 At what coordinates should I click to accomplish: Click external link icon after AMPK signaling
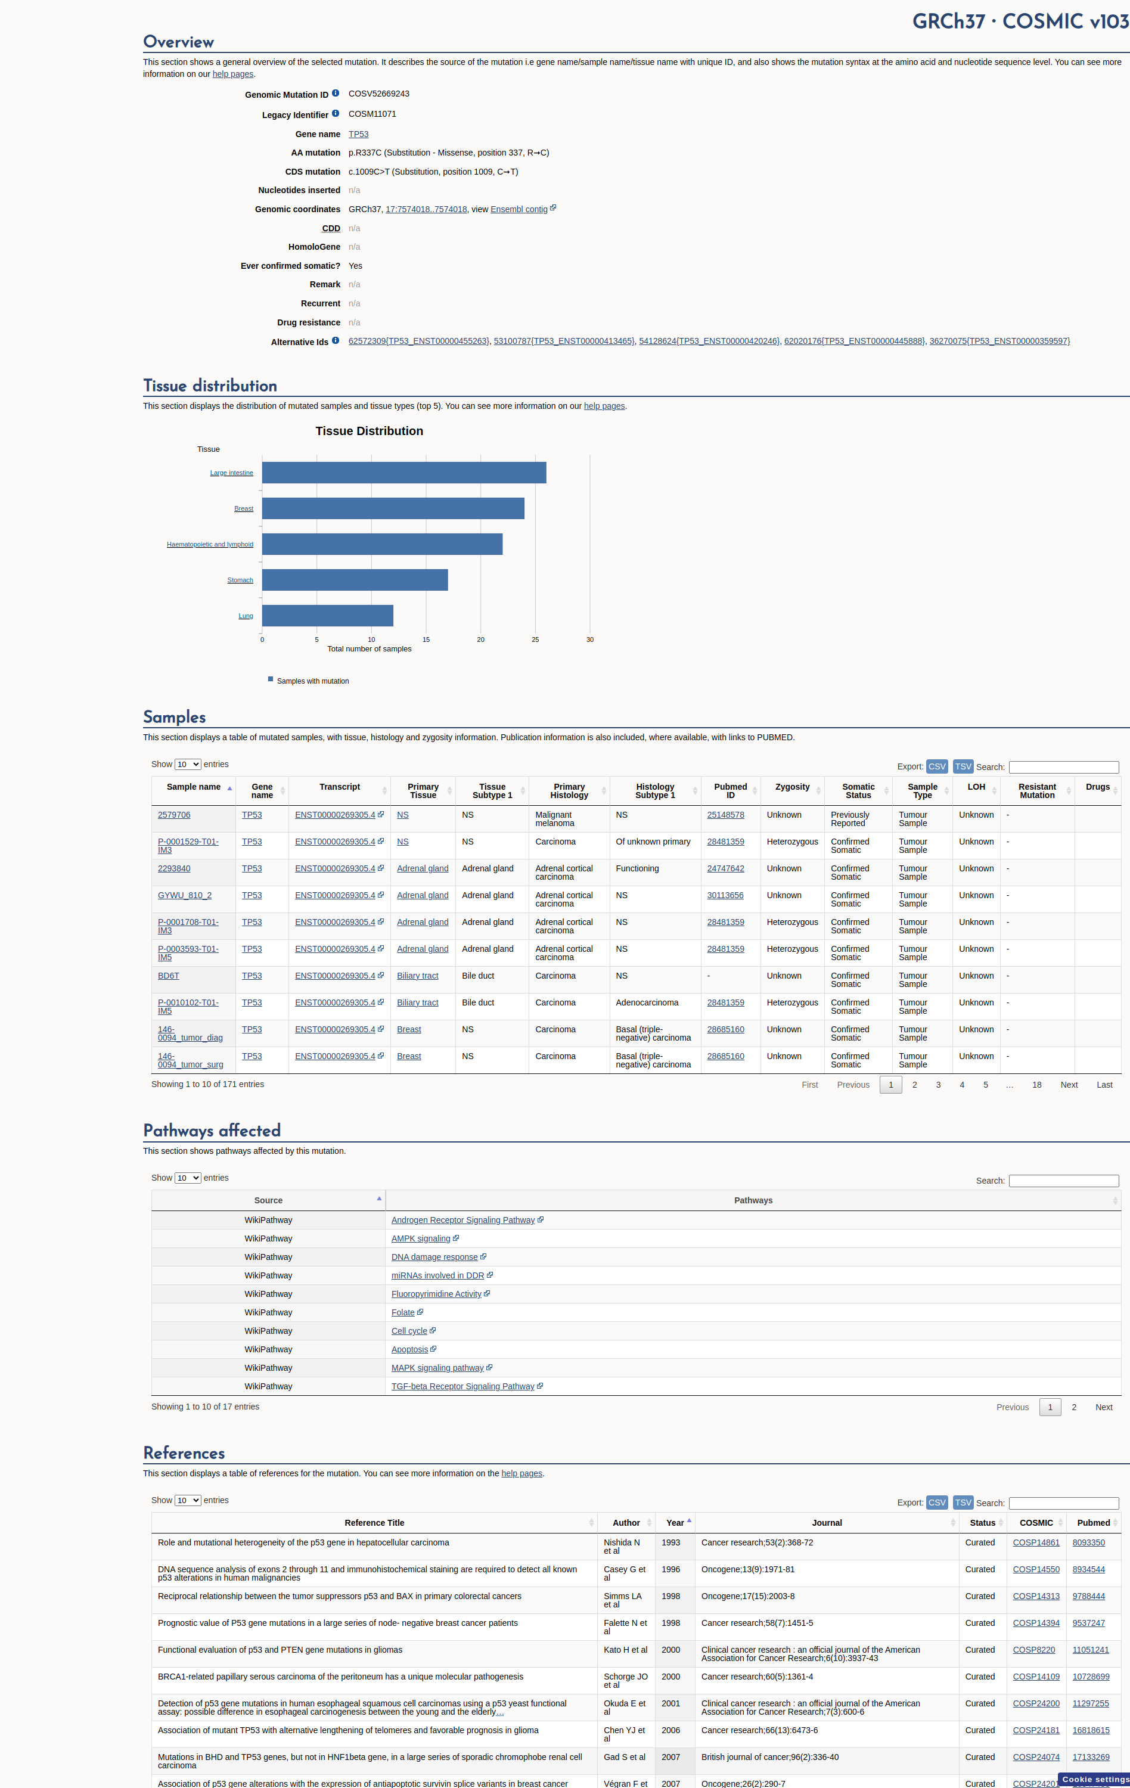pyautogui.click(x=456, y=1238)
